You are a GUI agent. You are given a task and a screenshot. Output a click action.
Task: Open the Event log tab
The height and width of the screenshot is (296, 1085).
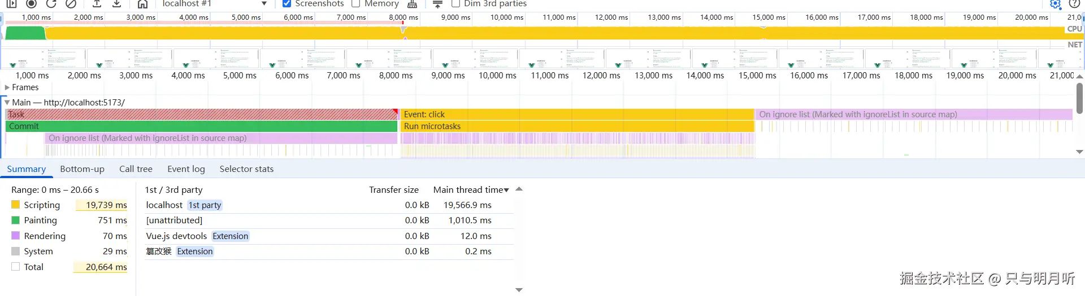(x=186, y=169)
